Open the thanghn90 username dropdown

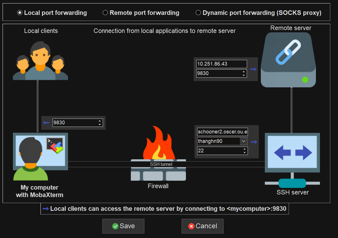point(244,141)
